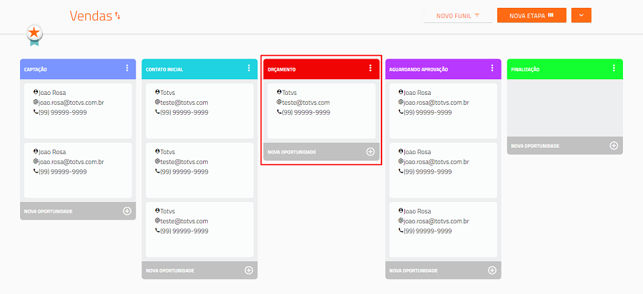Click the CAPTAÇÃO column header title
This screenshot has width=643, height=294.
coord(35,70)
